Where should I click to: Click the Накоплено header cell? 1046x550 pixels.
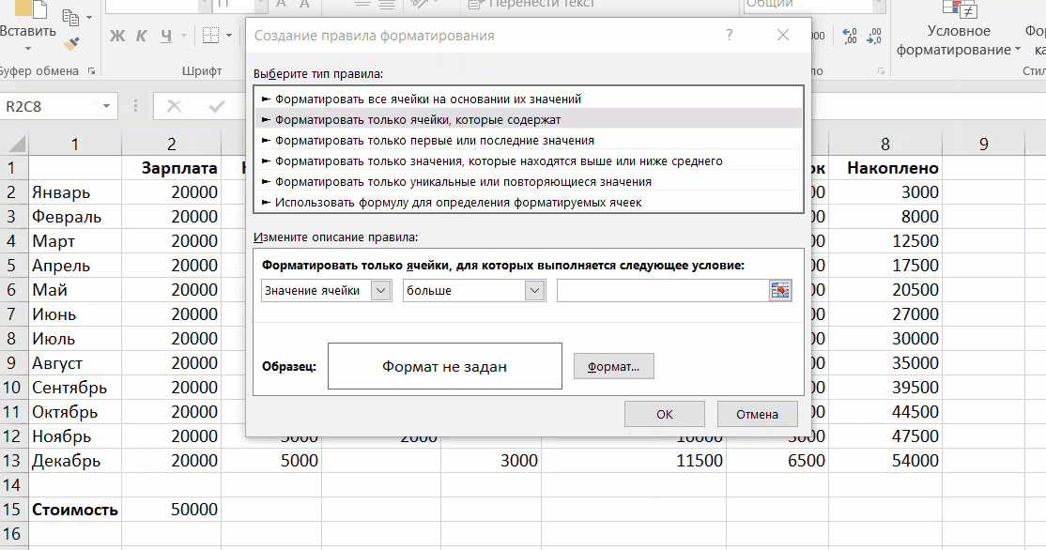pyautogui.click(x=885, y=168)
